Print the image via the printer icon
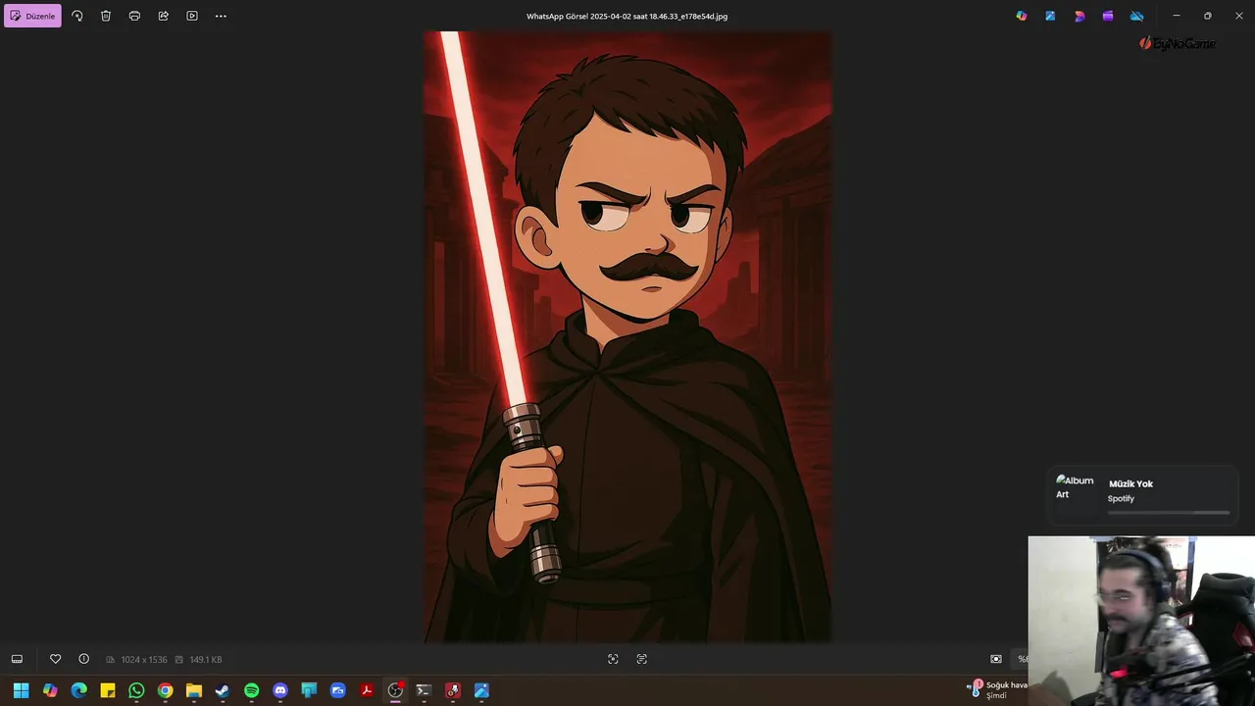 pyautogui.click(x=134, y=16)
